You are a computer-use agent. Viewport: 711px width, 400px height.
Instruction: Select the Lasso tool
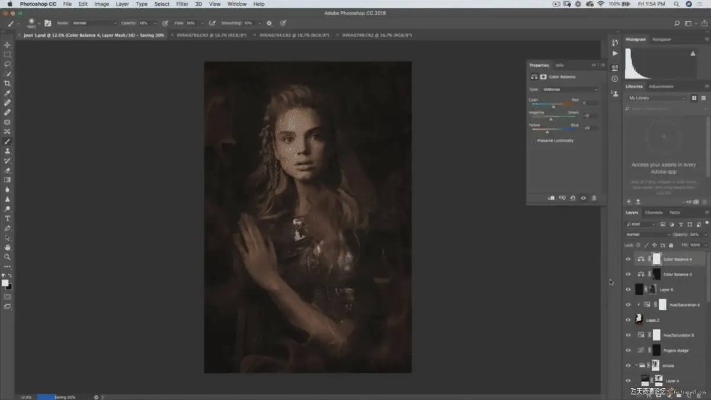7,64
